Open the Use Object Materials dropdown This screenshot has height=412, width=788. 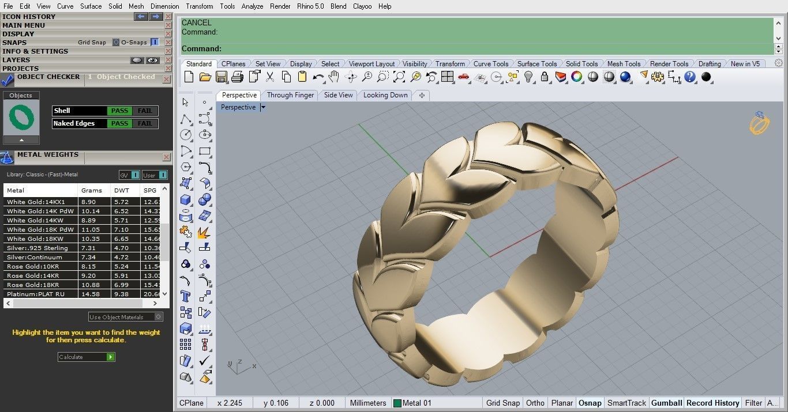[126, 317]
